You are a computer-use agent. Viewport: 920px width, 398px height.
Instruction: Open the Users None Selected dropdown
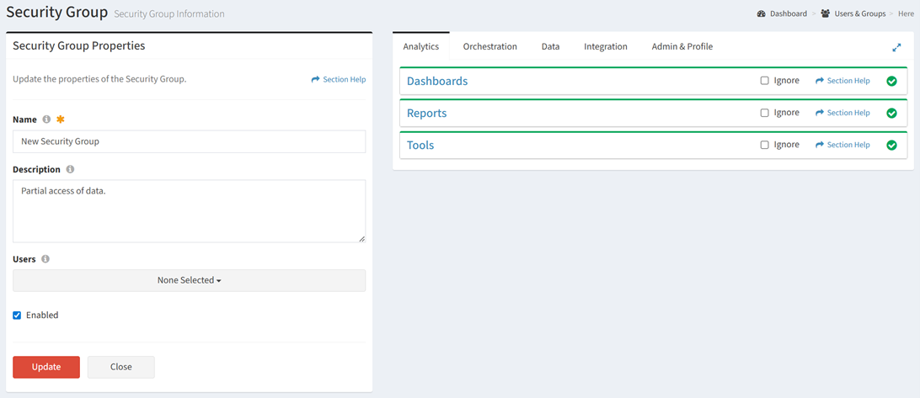coord(189,281)
